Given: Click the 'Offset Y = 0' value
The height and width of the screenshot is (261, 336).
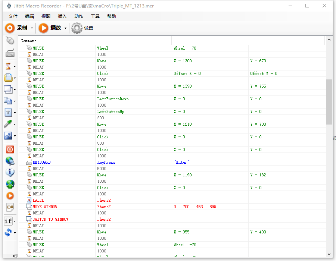Looking at the screenshot, I should (x=264, y=73).
